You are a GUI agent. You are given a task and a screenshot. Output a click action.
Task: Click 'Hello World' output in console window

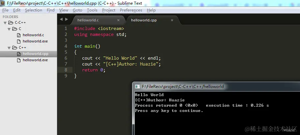(x=149, y=95)
